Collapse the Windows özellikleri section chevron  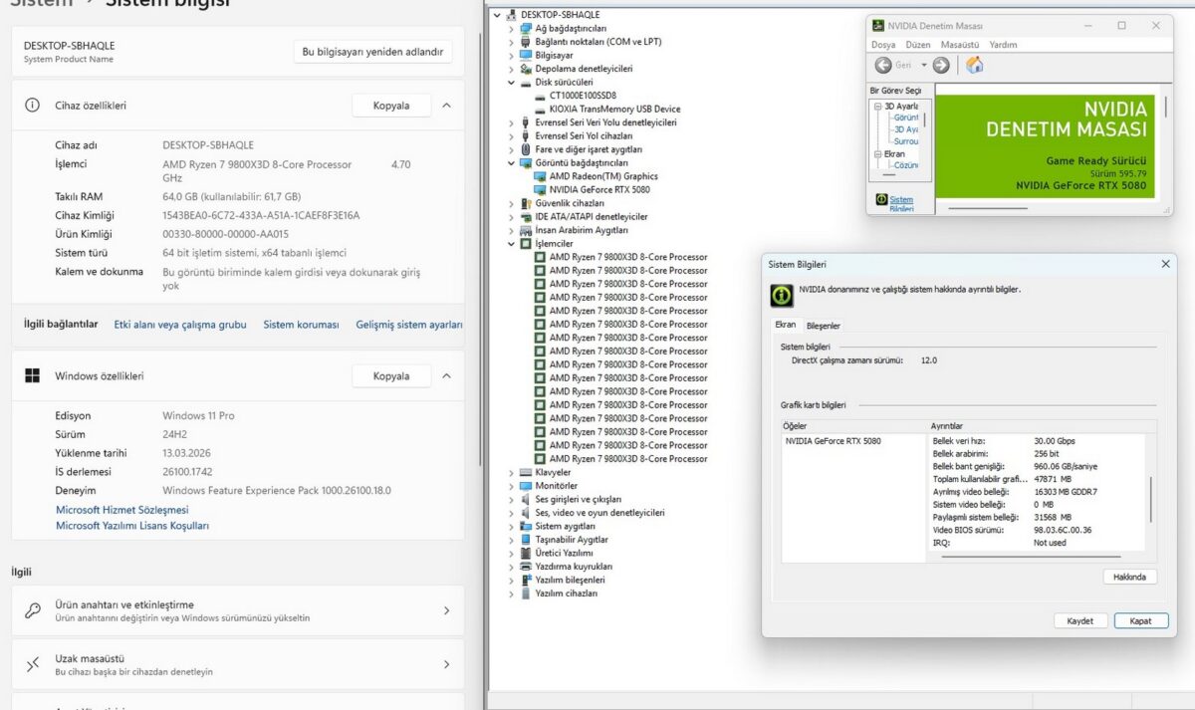point(446,375)
